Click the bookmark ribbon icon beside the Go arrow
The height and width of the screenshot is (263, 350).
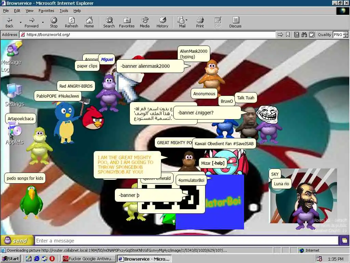click(x=288, y=35)
